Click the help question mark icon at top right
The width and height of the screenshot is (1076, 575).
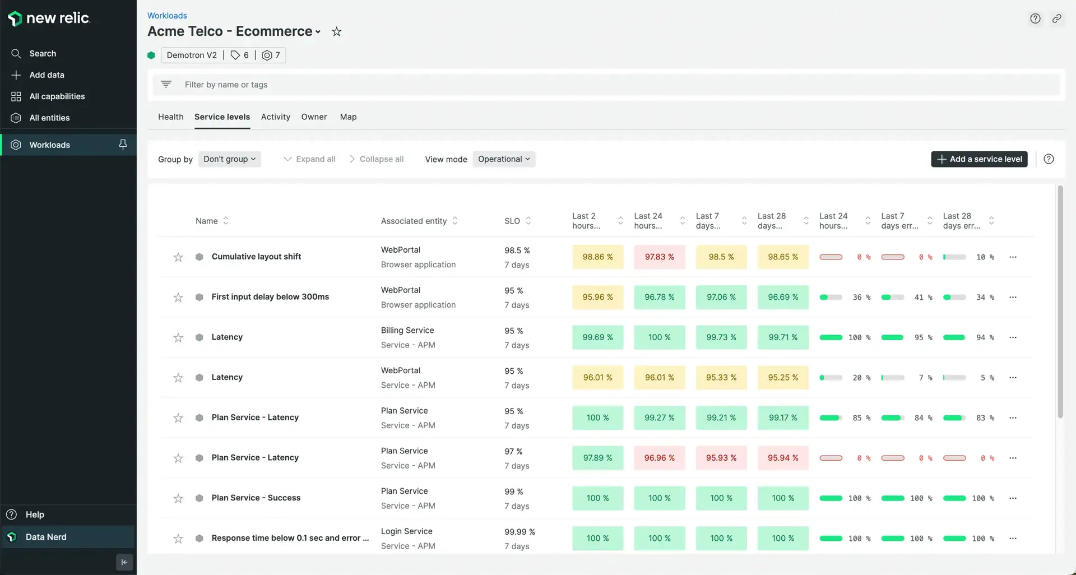(x=1035, y=18)
